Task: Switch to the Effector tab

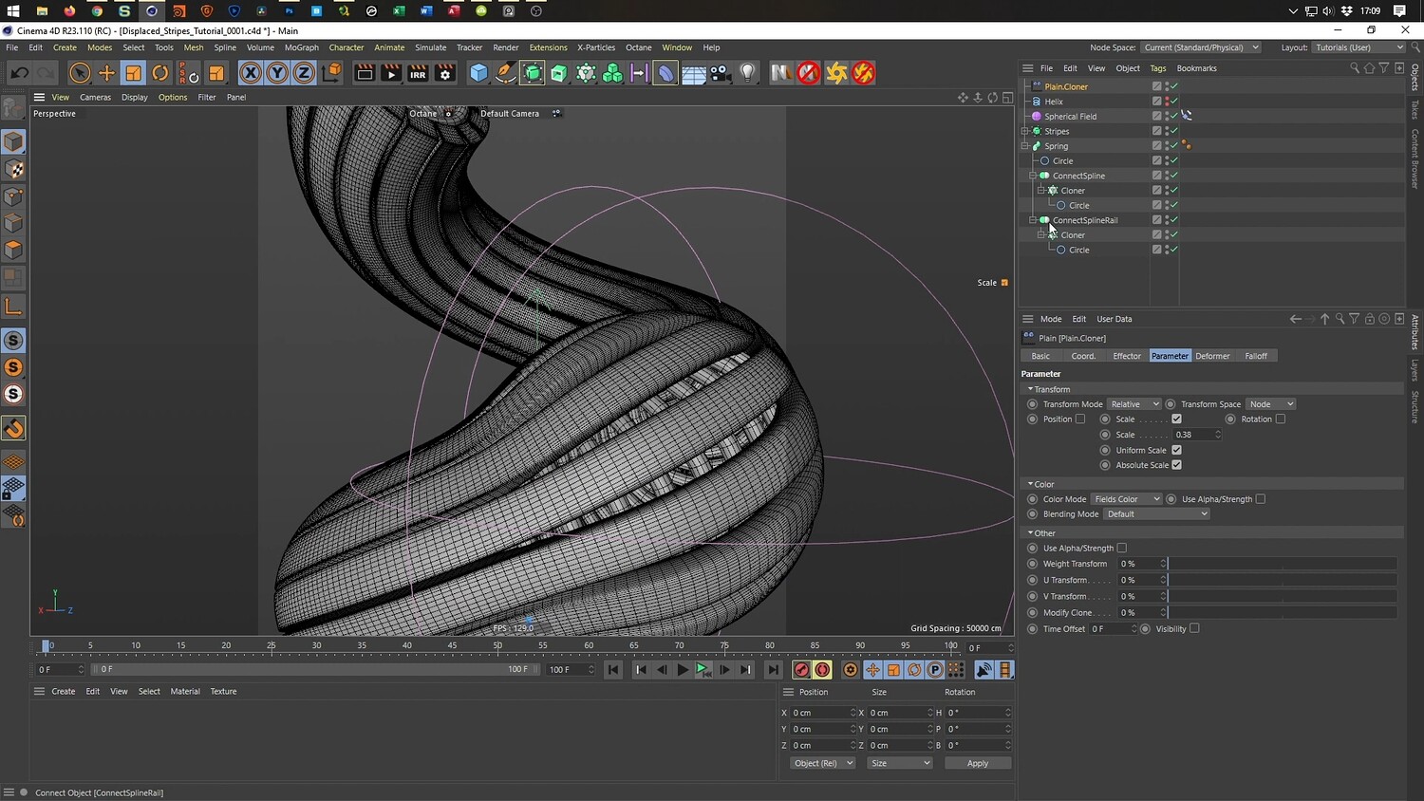Action: [1126, 356]
